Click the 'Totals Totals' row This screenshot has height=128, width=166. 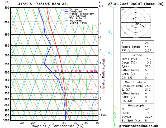[137, 47]
